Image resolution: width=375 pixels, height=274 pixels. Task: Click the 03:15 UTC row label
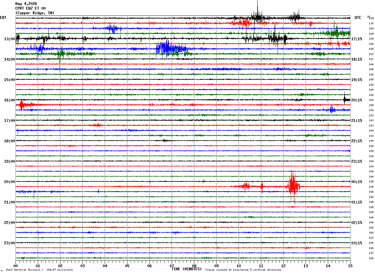tap(357, 243)
